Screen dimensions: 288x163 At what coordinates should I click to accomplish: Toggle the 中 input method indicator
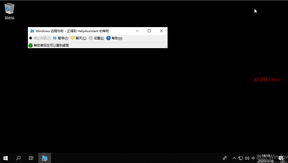[253, 158]
